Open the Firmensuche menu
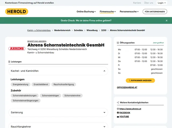172x128 pixels. pos(108,12)
